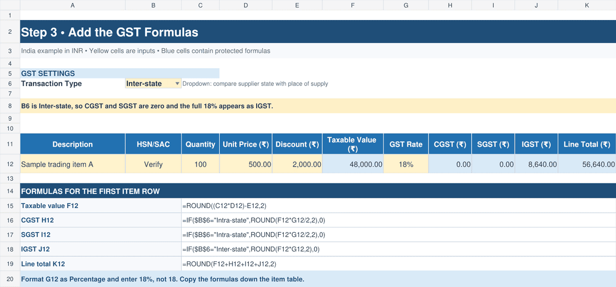616x287 pixels.
Task: Select column K header
Action: [587, 5]
